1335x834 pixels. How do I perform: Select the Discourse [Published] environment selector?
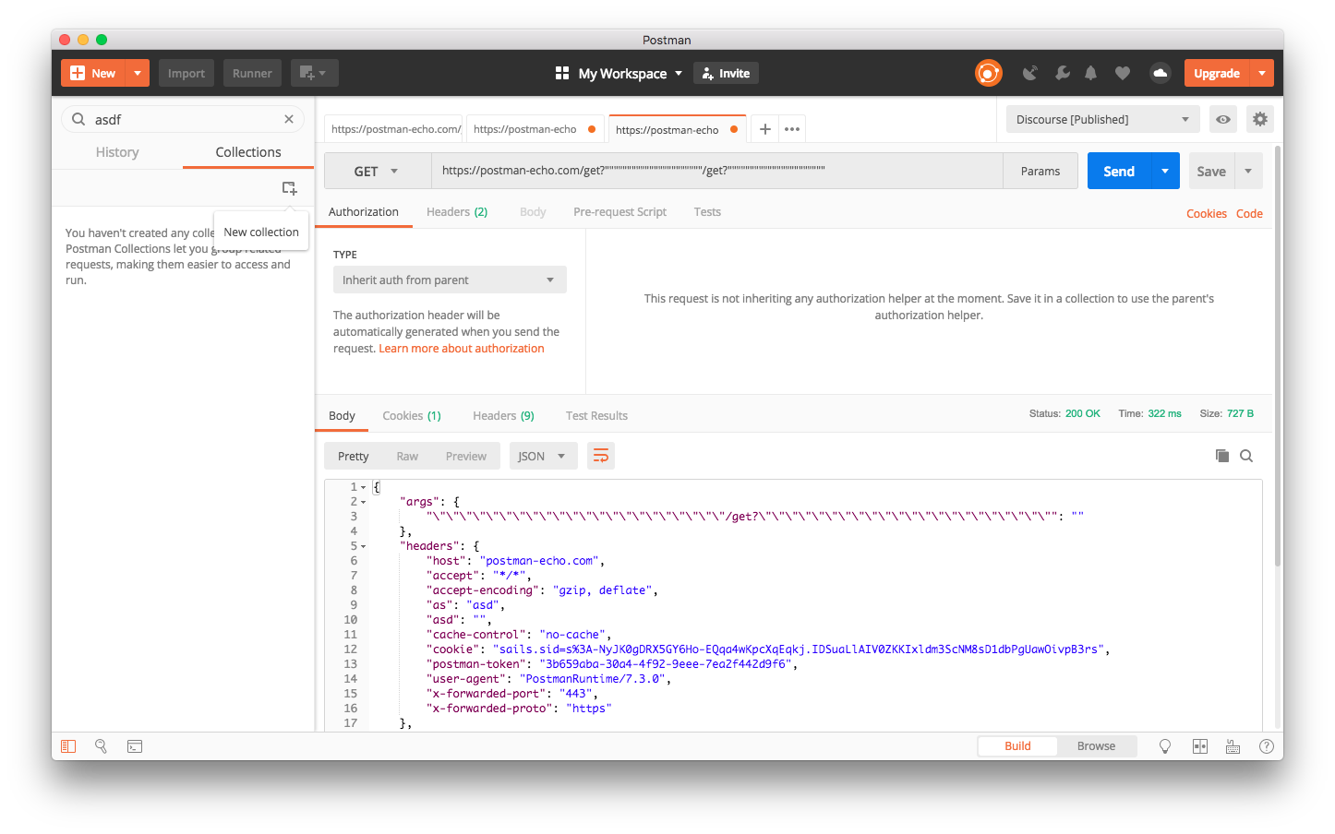(1101, 119)
